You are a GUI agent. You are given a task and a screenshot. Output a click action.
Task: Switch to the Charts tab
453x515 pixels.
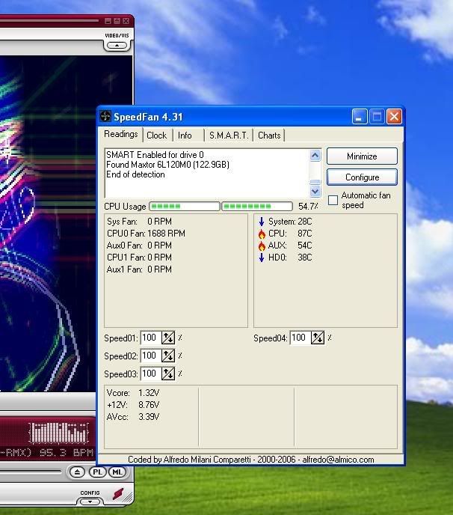click(269, 135)
